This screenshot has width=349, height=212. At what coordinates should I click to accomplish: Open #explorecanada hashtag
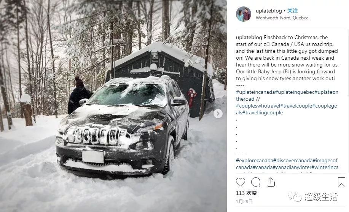[x=254, y=160]
